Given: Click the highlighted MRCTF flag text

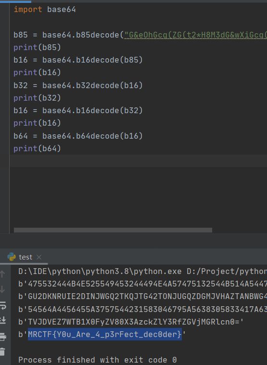Looking at the screenshot, I should coord(105,335).
